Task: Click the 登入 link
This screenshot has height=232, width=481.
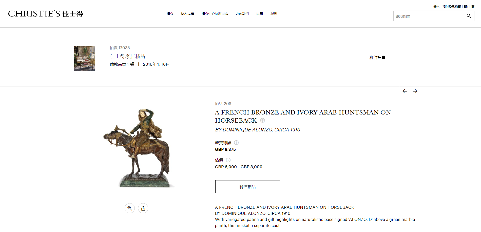Action: pos(436,7)
